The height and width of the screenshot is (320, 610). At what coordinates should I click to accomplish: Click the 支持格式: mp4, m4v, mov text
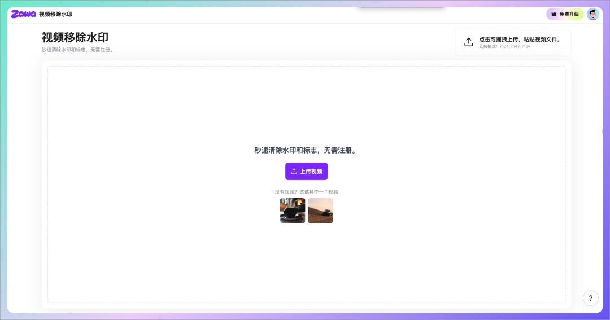(504, 46)
